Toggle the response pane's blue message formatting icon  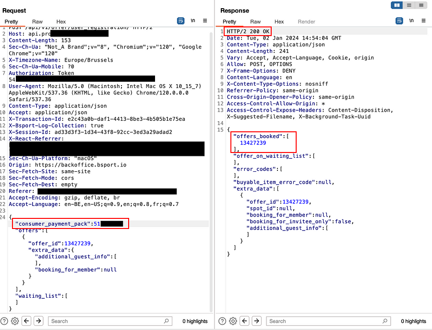pyautogui.click(x=399, y=21)
